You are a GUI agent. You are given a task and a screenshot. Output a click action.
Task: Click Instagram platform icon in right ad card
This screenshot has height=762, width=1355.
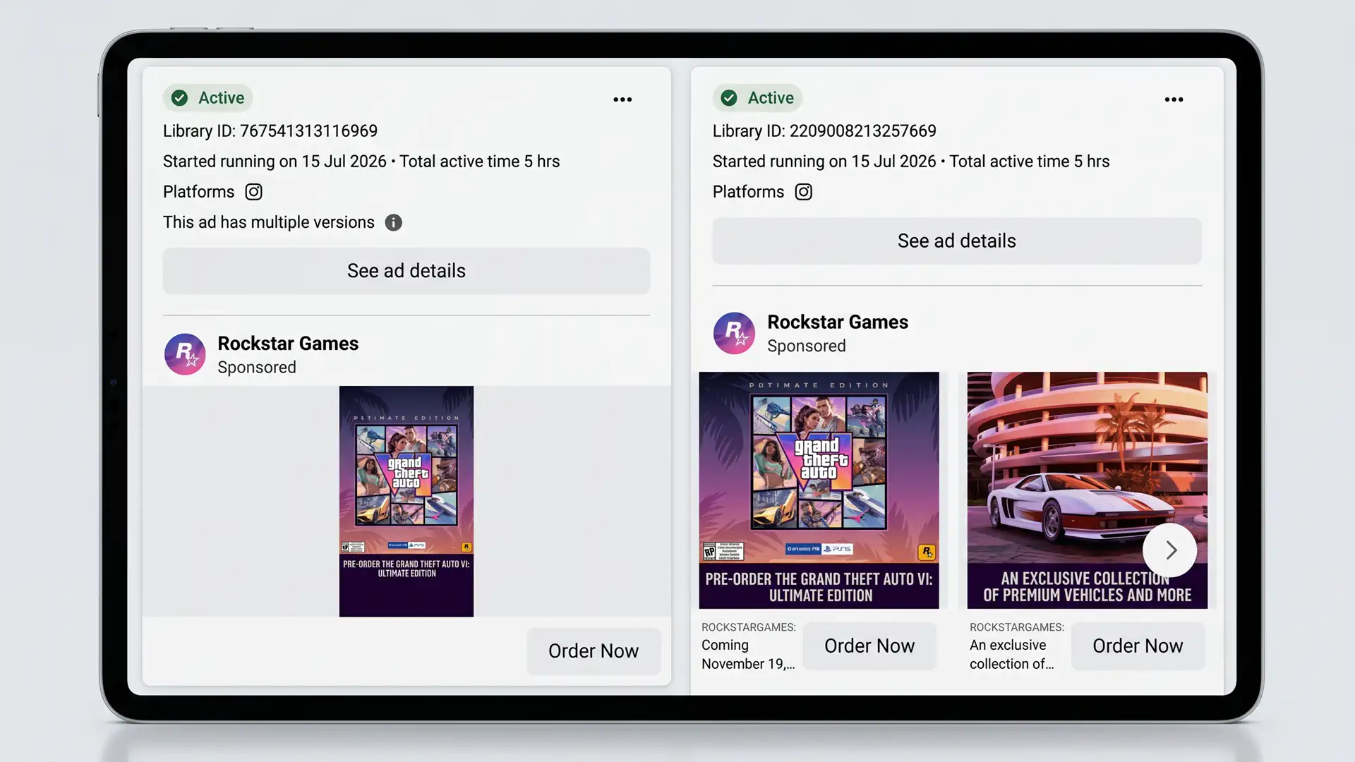(803, 192)
